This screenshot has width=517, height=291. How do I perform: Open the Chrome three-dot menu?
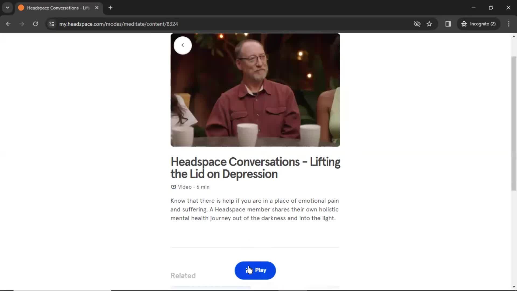point(509,24)
